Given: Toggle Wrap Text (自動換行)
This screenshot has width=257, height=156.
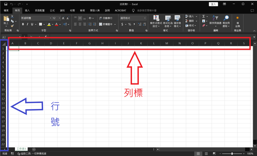Looking at the screenshot, I should (106, 18).
